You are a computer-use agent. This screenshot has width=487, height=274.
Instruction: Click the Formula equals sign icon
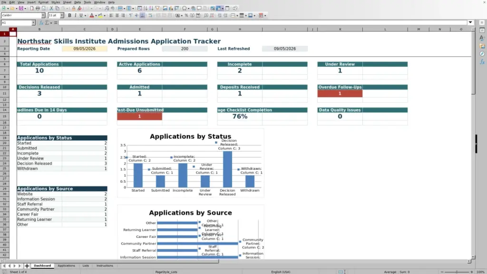tap(56, 23)
